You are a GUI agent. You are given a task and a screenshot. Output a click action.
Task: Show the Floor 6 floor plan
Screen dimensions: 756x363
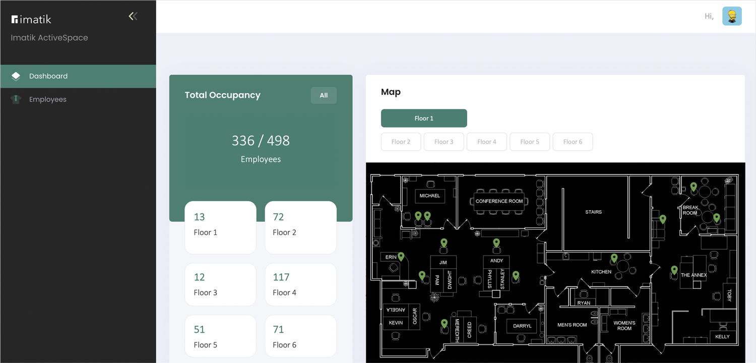pyautogui.click(x=573, y=142)
